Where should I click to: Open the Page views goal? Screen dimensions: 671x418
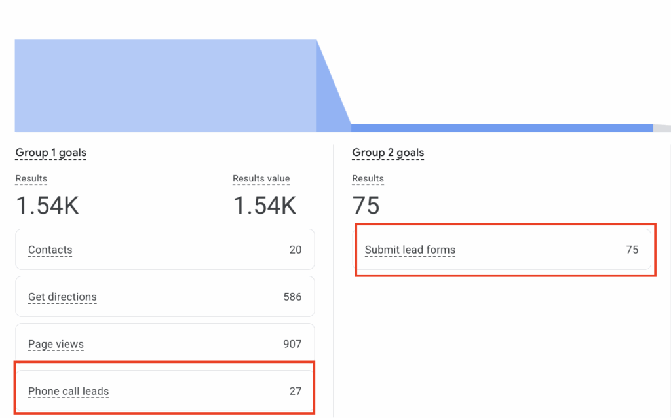[x=56, y=344]
